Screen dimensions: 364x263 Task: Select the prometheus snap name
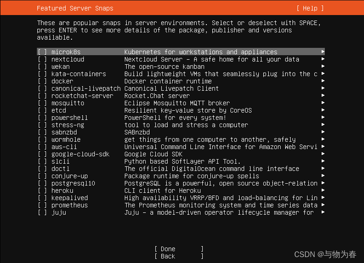[70, 205]
